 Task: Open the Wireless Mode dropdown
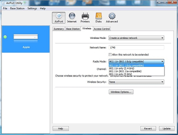(x=136, y=38)
